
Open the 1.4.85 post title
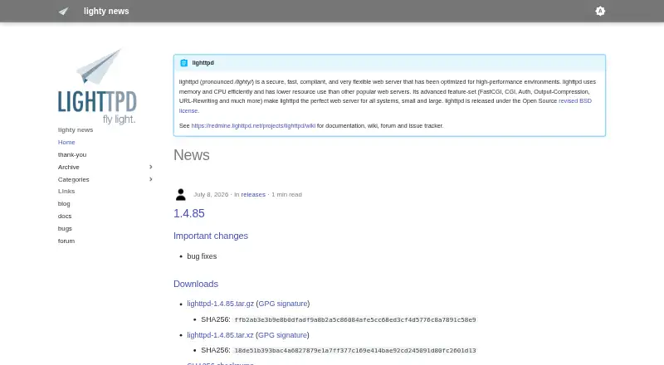pyautogui.click(x=189, y=213)
